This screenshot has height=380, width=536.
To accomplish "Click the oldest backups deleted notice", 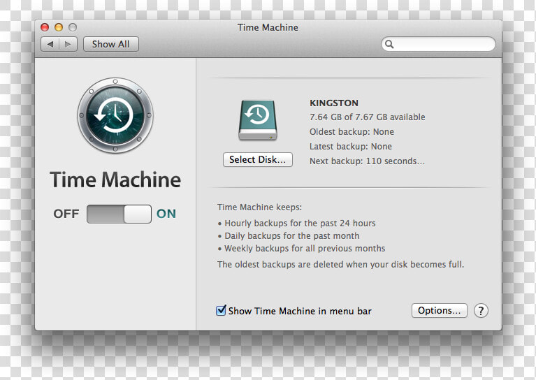I will pos(340,265).
